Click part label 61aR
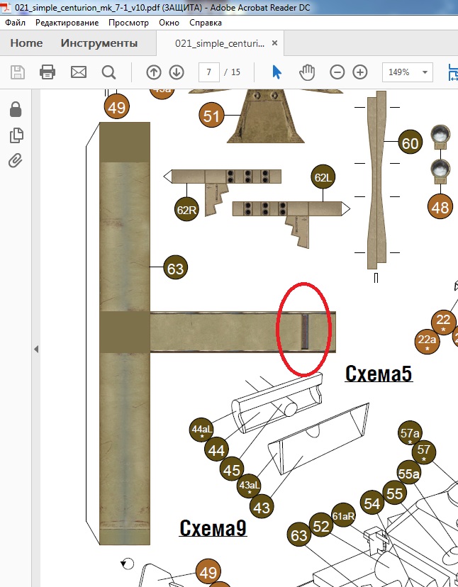 point(343,515)
